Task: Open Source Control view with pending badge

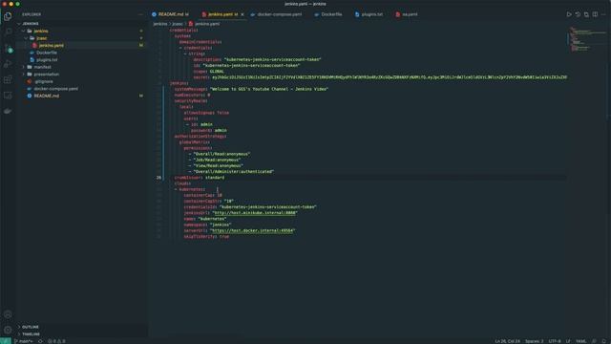Action: click(x=8, y=49)
